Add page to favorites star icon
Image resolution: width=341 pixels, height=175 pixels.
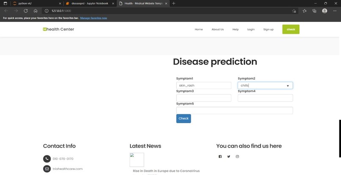(x=294, y=11)
